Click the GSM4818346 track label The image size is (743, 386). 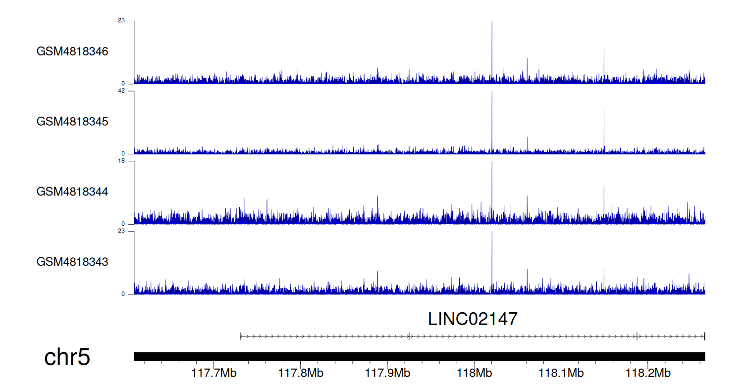(x=72, y=51)
